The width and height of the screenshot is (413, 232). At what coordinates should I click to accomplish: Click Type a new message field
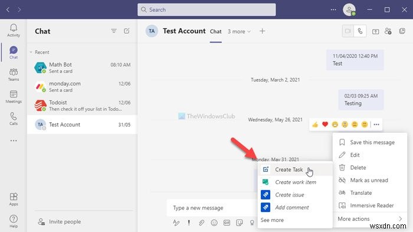tap(212, 208)
